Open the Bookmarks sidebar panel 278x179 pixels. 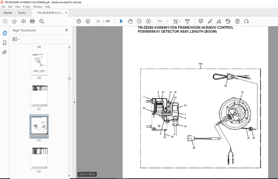tap(4, 43)
